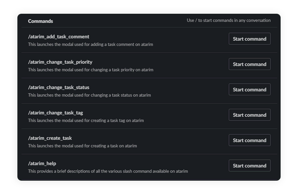Click the 'Use / to start commands' hint
Viewport: 298px width, 194px height.
(x=228, y=20)
